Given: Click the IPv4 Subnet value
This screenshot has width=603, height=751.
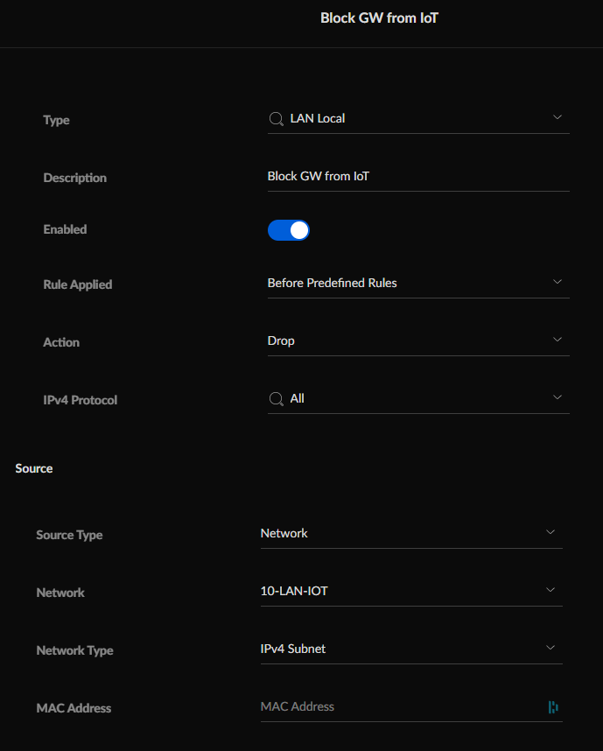Looking at the screenshot, I should [x=292, y=649].
